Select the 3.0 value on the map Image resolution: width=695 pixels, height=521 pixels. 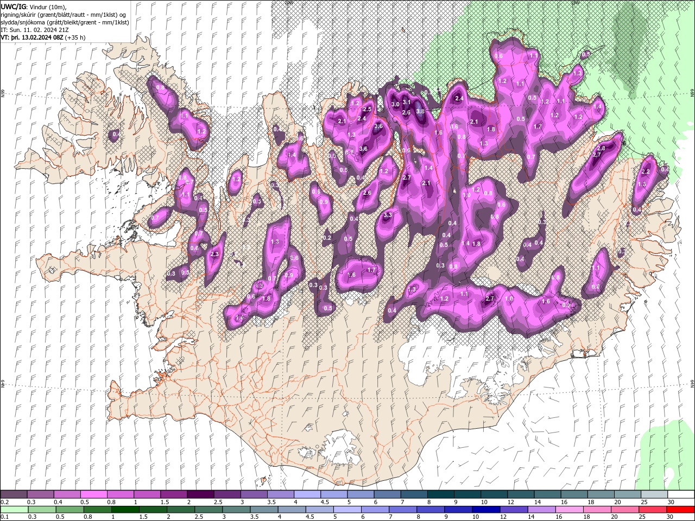(x=395, y=104)
